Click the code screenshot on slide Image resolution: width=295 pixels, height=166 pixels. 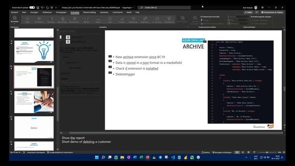(241, 82)
